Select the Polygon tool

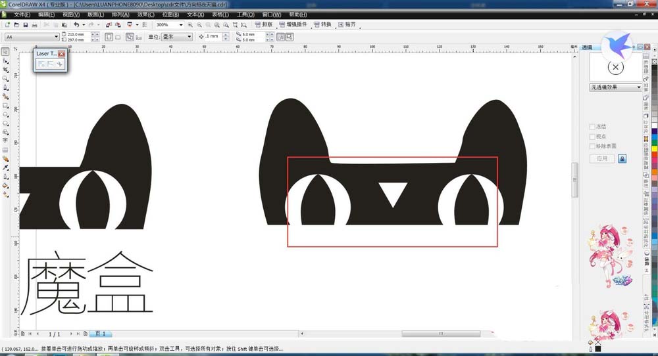point(5,123)
